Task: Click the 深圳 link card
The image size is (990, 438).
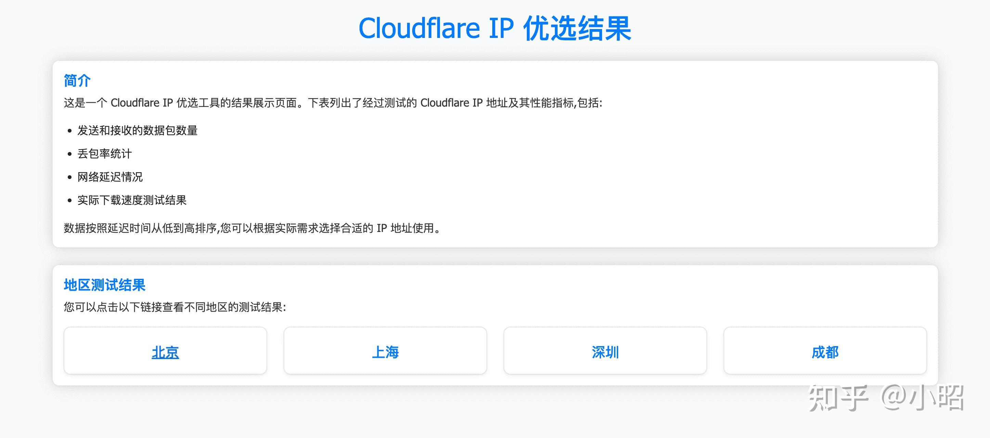Action: point(606,351)
